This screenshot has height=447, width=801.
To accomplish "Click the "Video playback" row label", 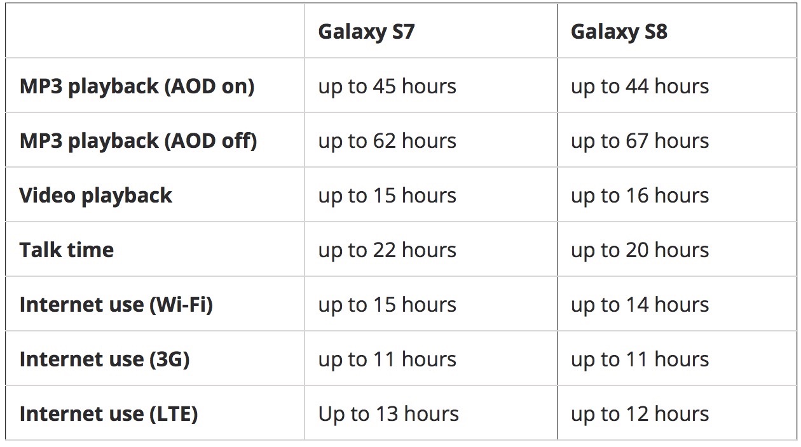I will point(95,196).
